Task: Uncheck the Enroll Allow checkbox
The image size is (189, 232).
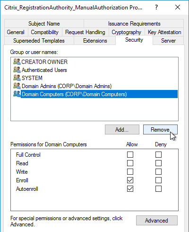Action: point(130,180)
